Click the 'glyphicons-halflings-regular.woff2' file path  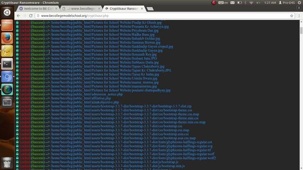134,158
